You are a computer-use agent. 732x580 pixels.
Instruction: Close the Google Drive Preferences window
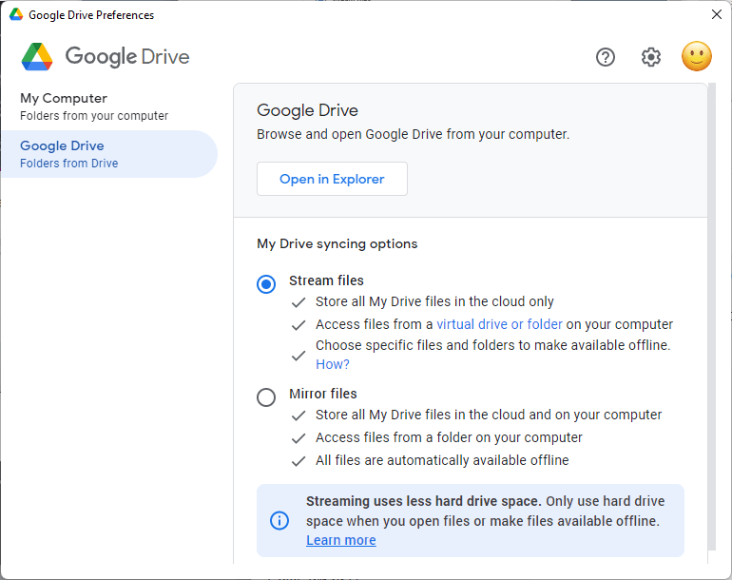coord(717,14)
